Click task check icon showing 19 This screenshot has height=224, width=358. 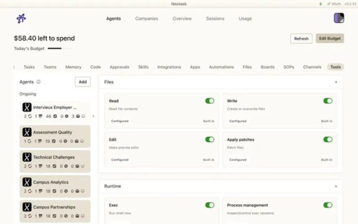pyautogui.click(x=54, y=141)
